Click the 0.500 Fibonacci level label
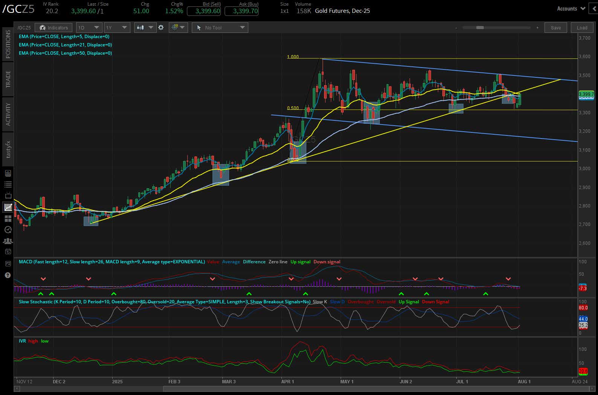The image size is (598, 395). tap(293, 108)
